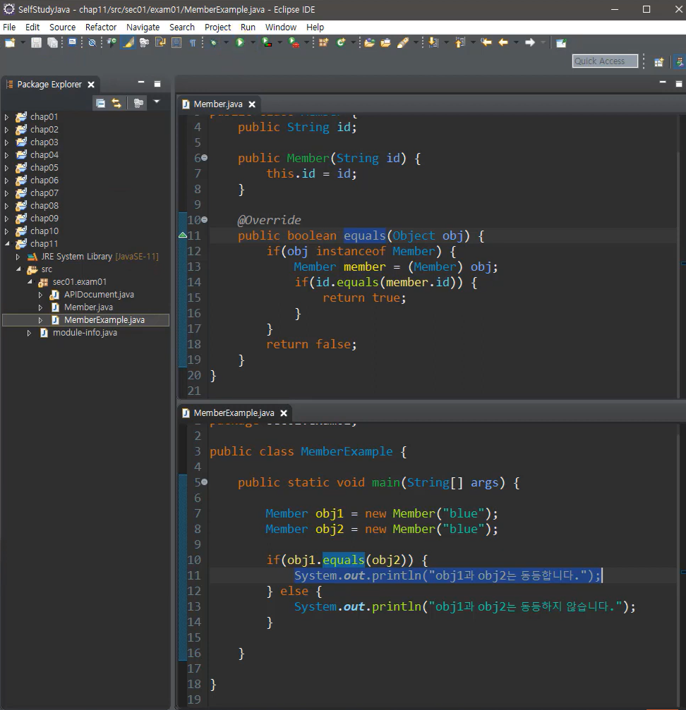Open the Run button dropdown arrow
686x710 pixels.
click(x=253, y=42)
